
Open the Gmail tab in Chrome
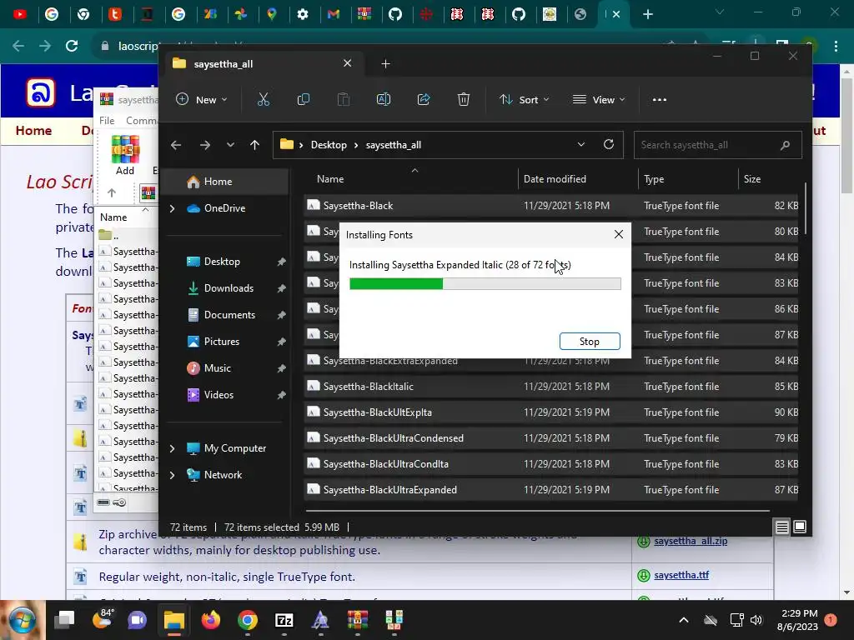click(x=334, y=14)
